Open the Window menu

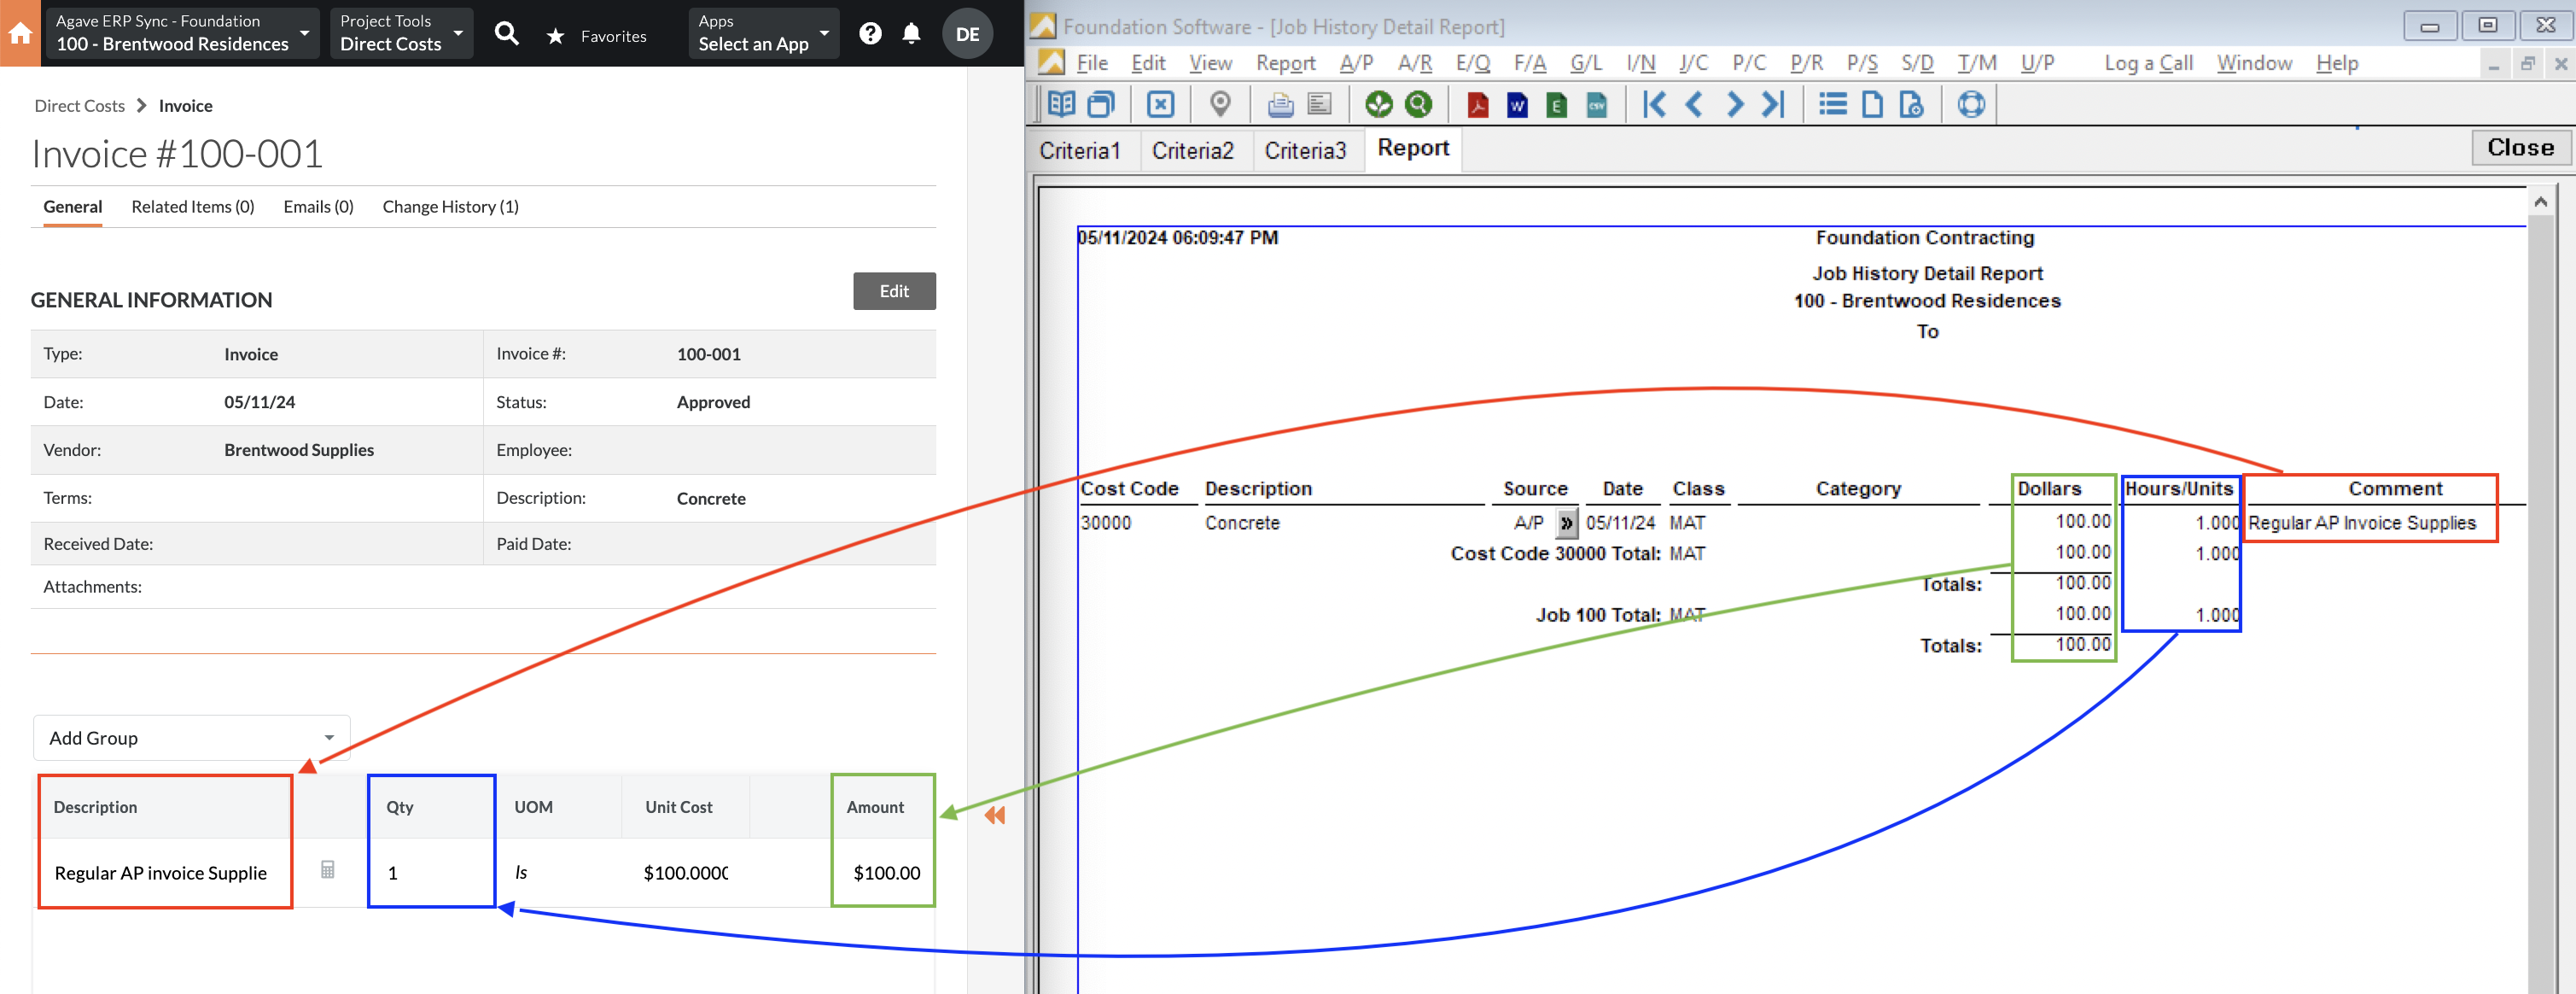click(x=2254, y=63)
